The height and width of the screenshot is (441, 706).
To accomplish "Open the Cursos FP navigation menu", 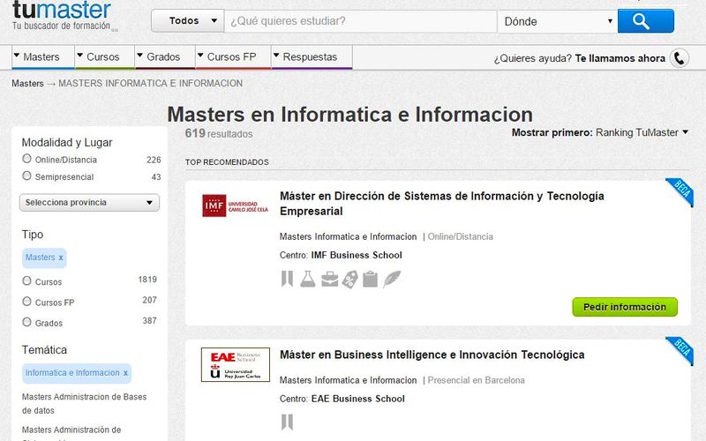I will [233, 57].
